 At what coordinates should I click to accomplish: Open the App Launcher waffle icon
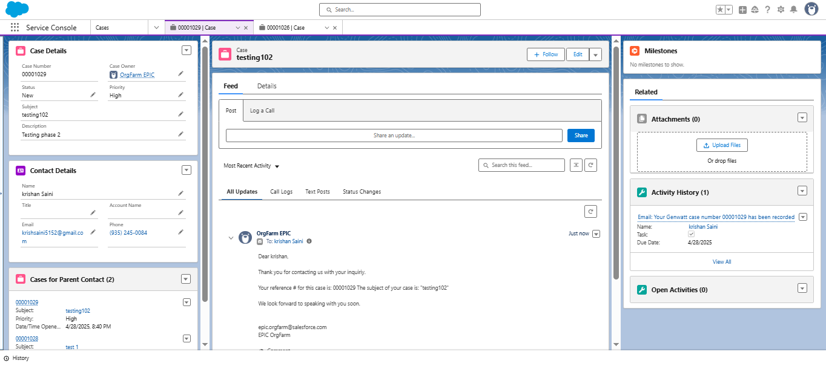point(15,27)
